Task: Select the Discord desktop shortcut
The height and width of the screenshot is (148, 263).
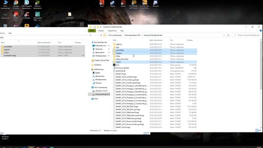Action: pyautogui.click(x=155, y=4)
